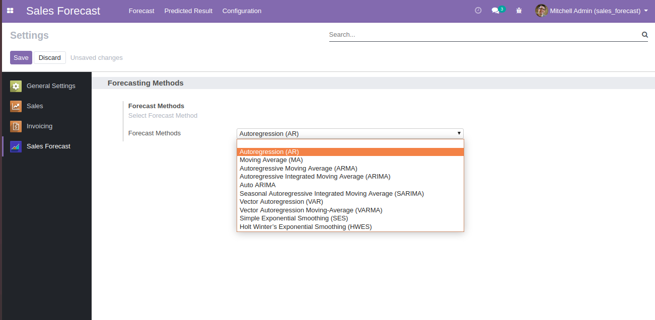Save the settings changes
655x320 pixels.
point(21,58)
